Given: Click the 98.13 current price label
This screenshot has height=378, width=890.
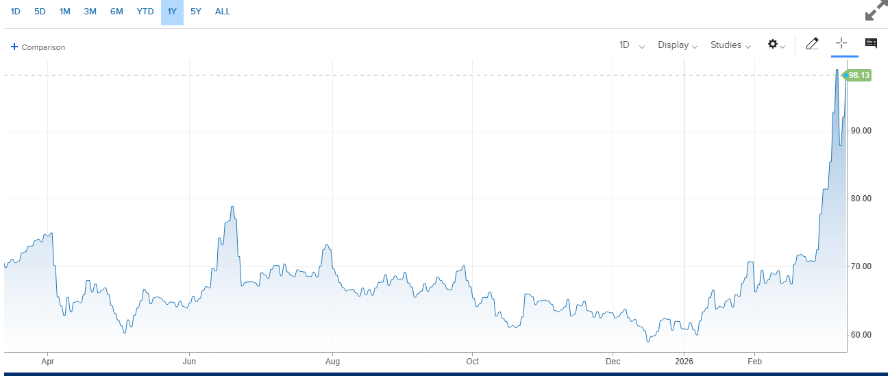Looking at the screenshot, I should [x=858, y=75].
